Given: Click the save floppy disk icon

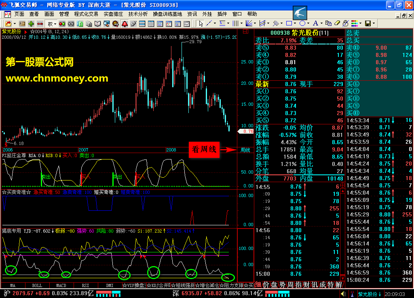Looking at the screenshot, I should pos(368,23).
